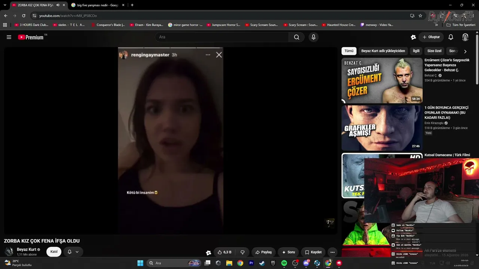This screenshot has height=269, width=479.
Task: Focus the YouTube Ara search field
Action: coord(222,37)
